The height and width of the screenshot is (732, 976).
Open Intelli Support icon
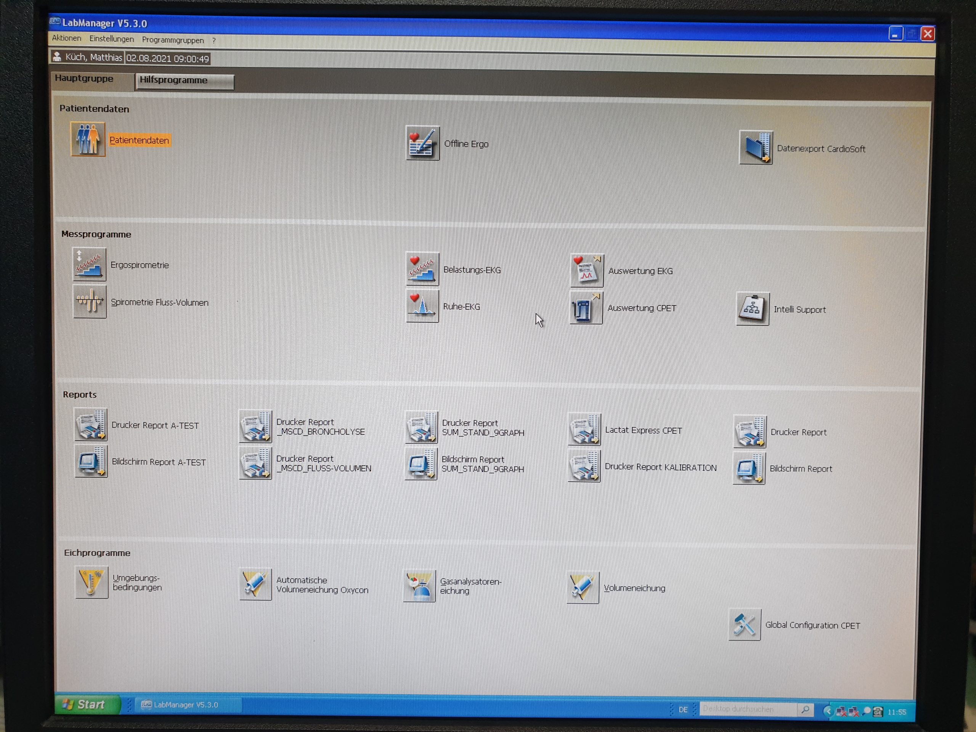tap(752, 309)
